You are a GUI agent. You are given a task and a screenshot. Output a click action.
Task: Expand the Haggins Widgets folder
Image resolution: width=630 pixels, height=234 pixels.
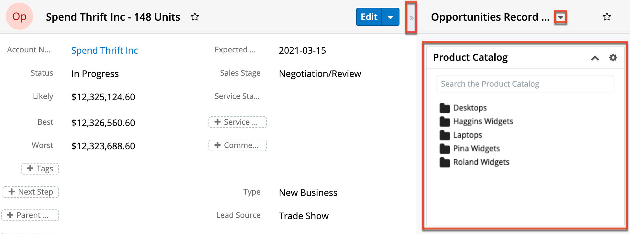tap(483, 121)
